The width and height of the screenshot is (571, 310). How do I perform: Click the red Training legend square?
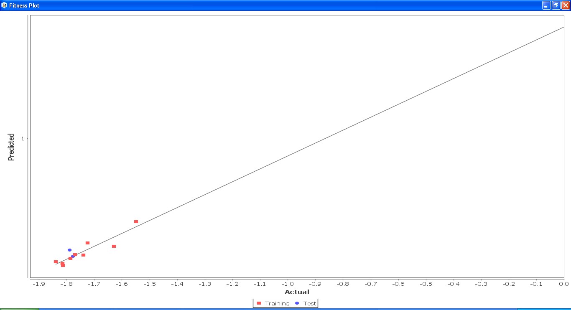259,303
